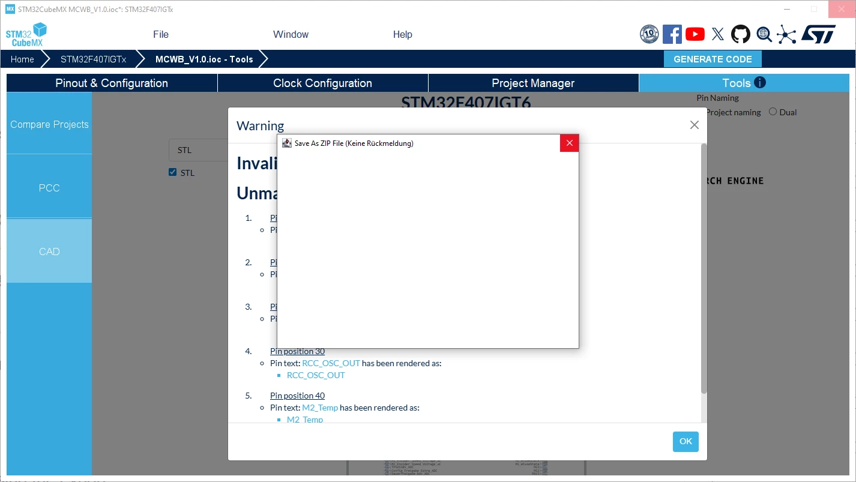Open Compare Projects side panel
Viewport: 856px width, 482px height.
49,124
